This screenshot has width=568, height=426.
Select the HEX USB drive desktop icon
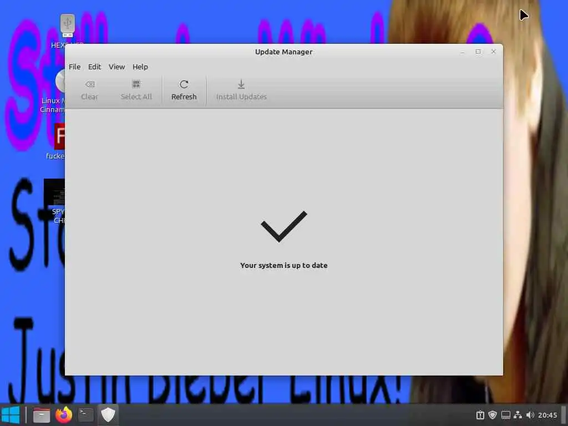coord(67,26)
